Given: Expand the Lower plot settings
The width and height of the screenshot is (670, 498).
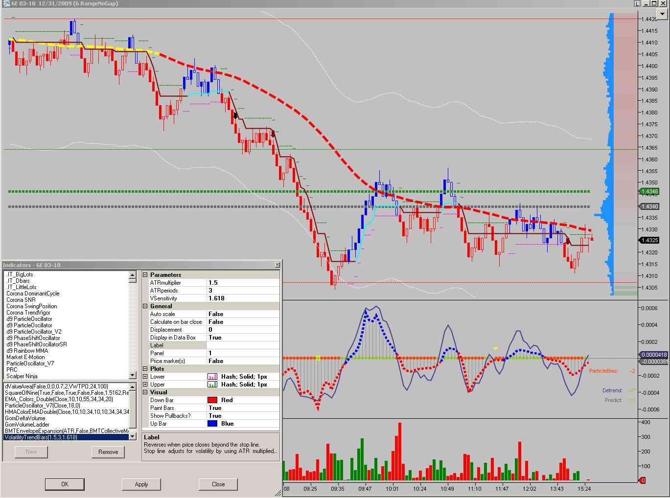Looking at the screenshot, I should coord(145,377).
